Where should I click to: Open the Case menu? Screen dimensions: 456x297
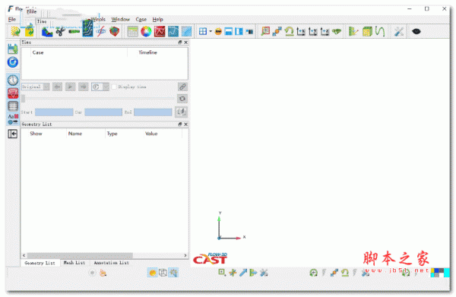pos(141,20)
